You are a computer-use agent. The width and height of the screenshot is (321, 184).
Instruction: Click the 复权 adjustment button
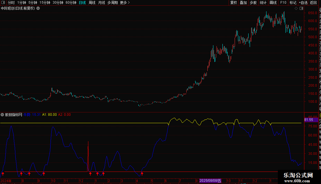(234, 3)
